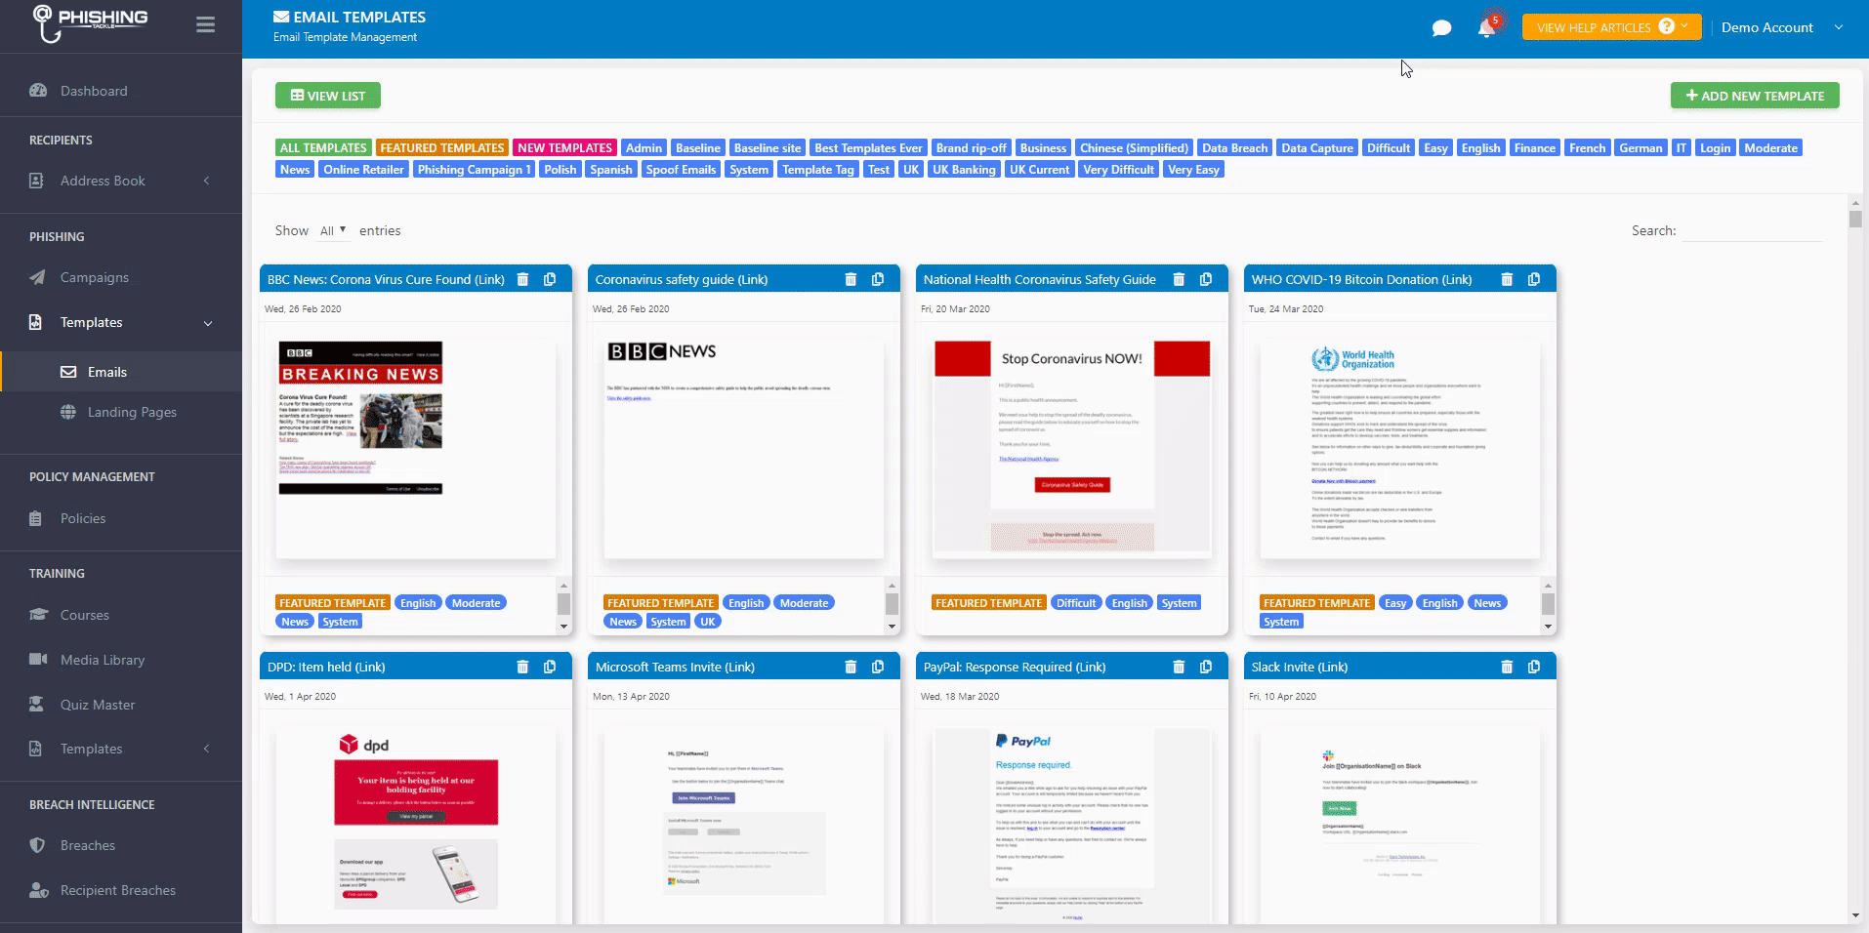Click in the Search field
This screenshot has width=1869, height=933.
[1752, 231]
